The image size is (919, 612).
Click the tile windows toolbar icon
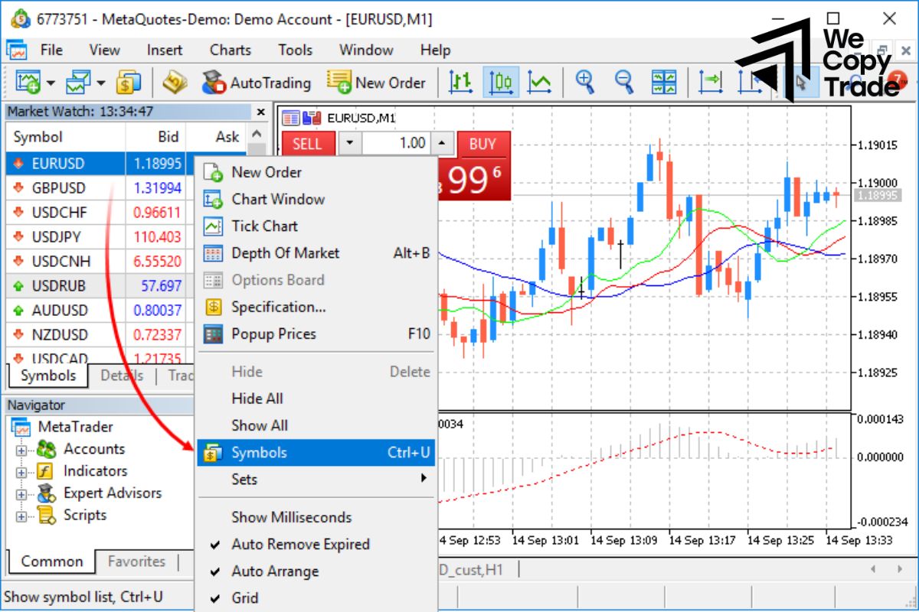click(664, 83)
